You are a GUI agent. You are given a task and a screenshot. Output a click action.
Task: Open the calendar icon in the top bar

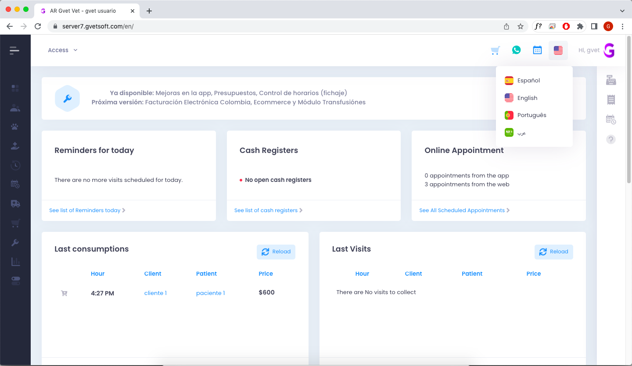coord(537,50)
